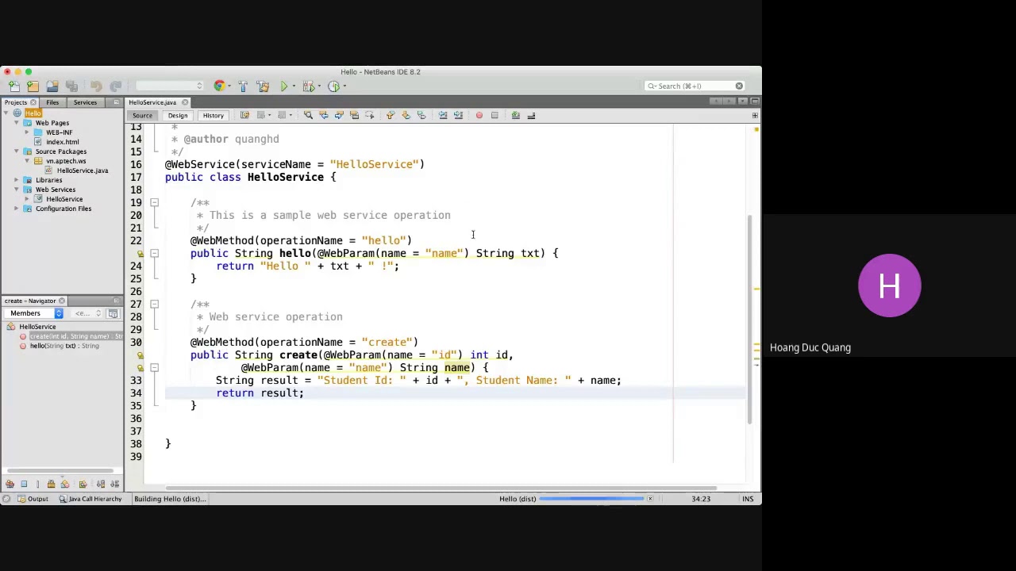Viewport: 1016px width, 571px height.
Task: Open the Java Call Hierarchy panel
Action: coord(89,499)
